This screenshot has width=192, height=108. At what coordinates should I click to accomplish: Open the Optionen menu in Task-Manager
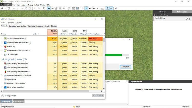pos(10,23)
